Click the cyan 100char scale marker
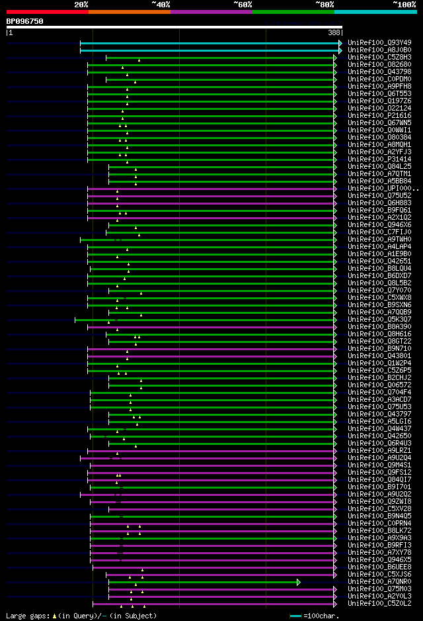The width and height of the screenshot is (423, 621). pos(295,616)
